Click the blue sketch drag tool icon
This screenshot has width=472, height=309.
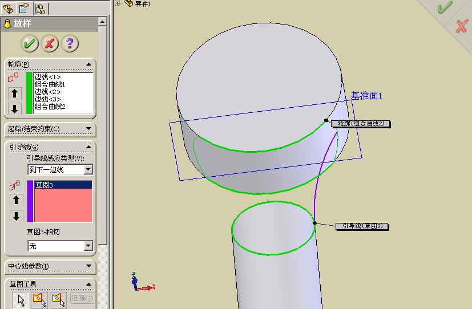[58, 300]
